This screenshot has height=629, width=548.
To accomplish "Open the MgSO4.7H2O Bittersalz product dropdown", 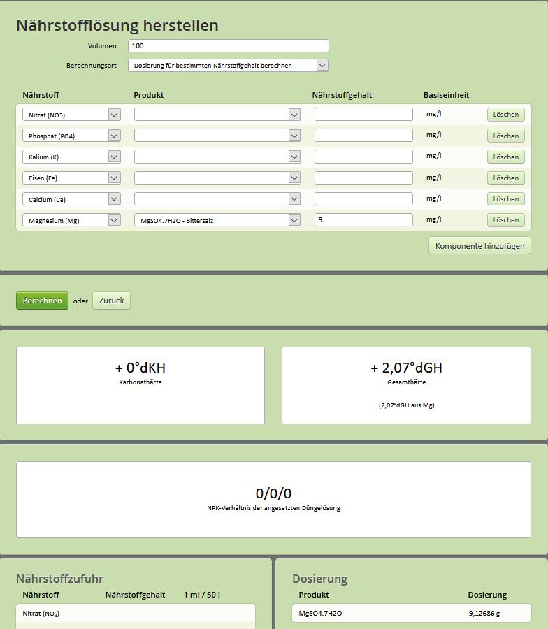I will (x=217, y=220).
